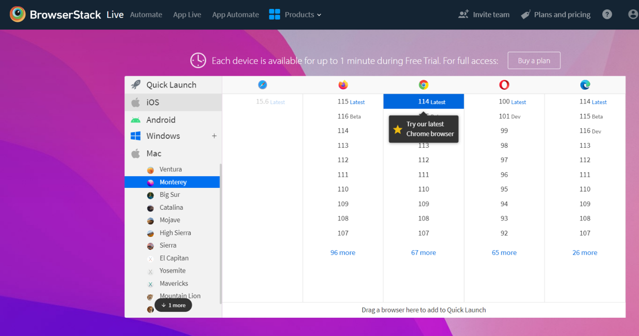Screen dimensions: 639x336
Task: Click the Catalina OS icon
Action: (x=151, y=208)
